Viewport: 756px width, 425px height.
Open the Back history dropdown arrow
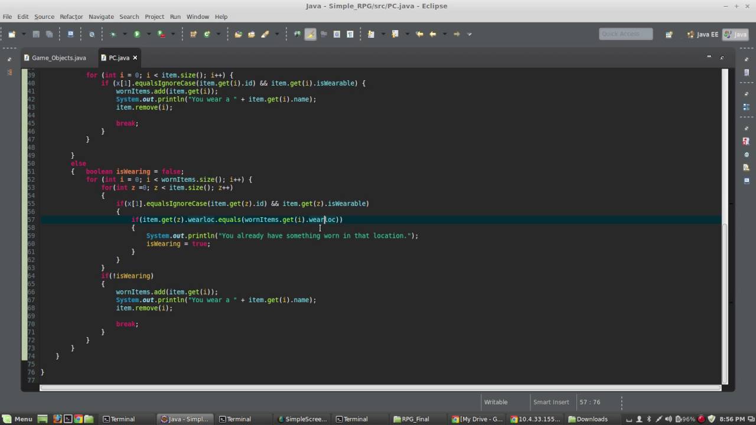tap(444, 34)
